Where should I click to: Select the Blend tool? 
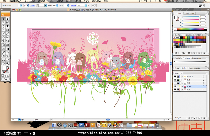click(x=7, y=52)
